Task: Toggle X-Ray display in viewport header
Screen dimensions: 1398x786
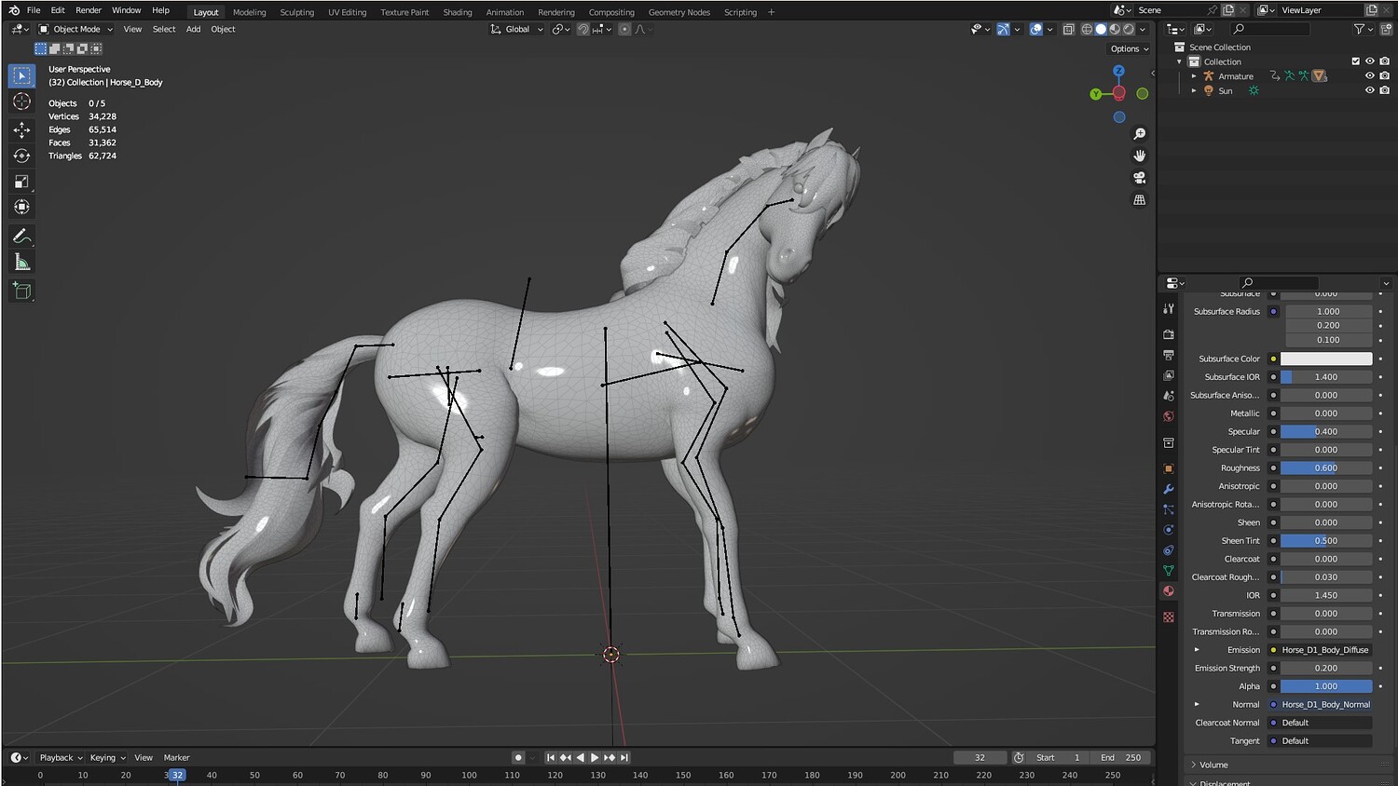Action: tap(1069, 29)
